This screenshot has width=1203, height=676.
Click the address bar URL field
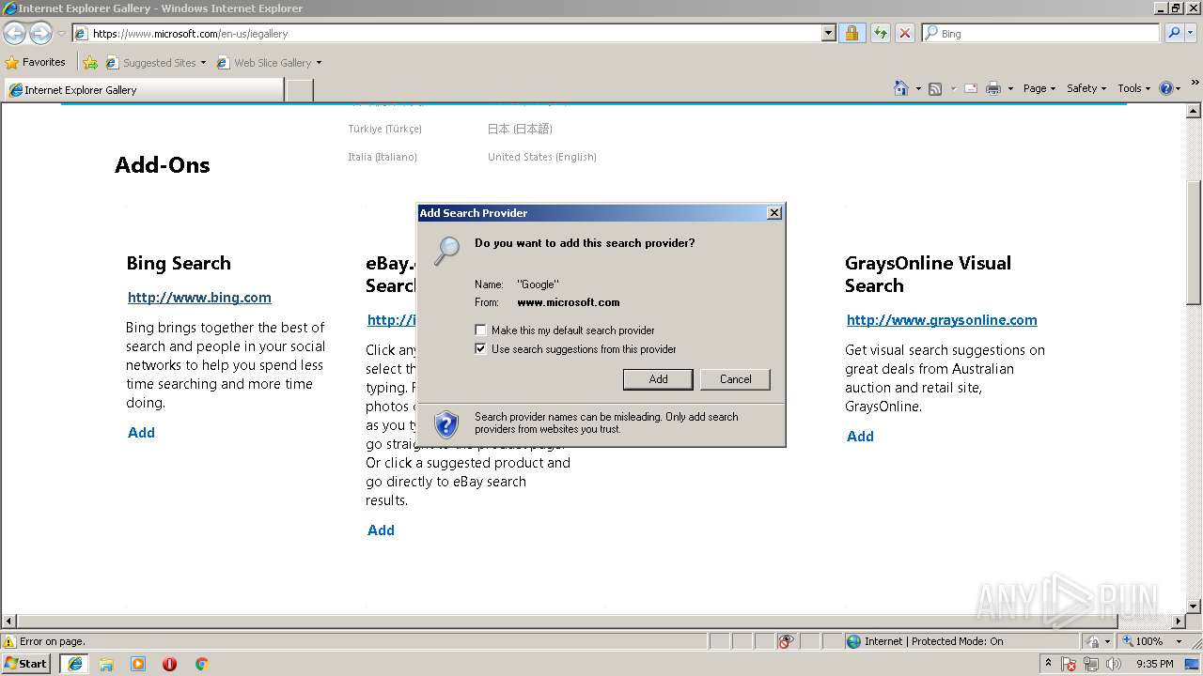(x=446, y=34)
